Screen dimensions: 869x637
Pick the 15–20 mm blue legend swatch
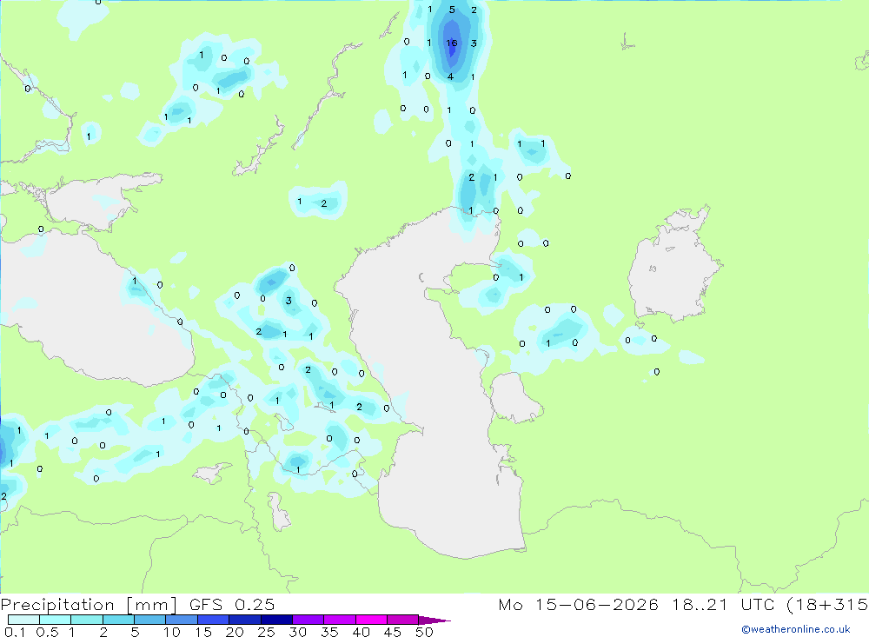[213, 620]
